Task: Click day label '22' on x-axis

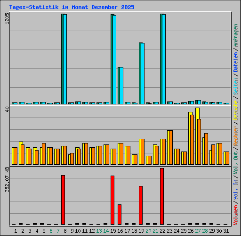Action: coord(162,231)
